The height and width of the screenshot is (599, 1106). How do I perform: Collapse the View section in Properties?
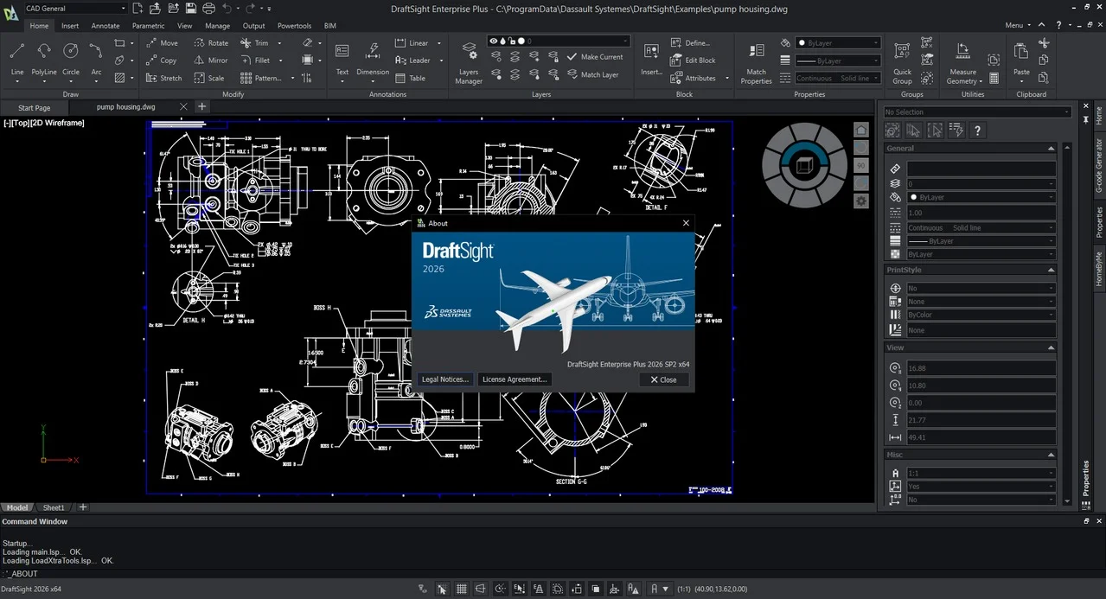point(1051,347)
